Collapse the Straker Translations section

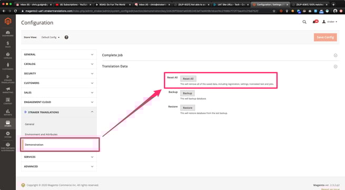tap(59, 112)
